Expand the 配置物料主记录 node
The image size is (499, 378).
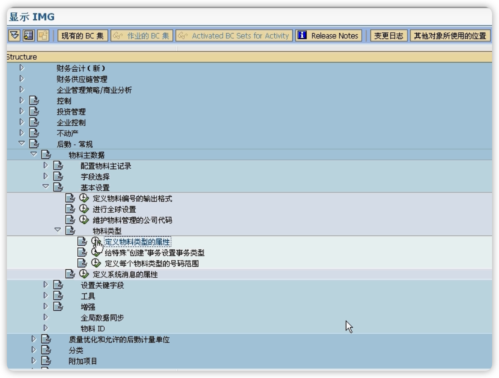pos(45,165)
